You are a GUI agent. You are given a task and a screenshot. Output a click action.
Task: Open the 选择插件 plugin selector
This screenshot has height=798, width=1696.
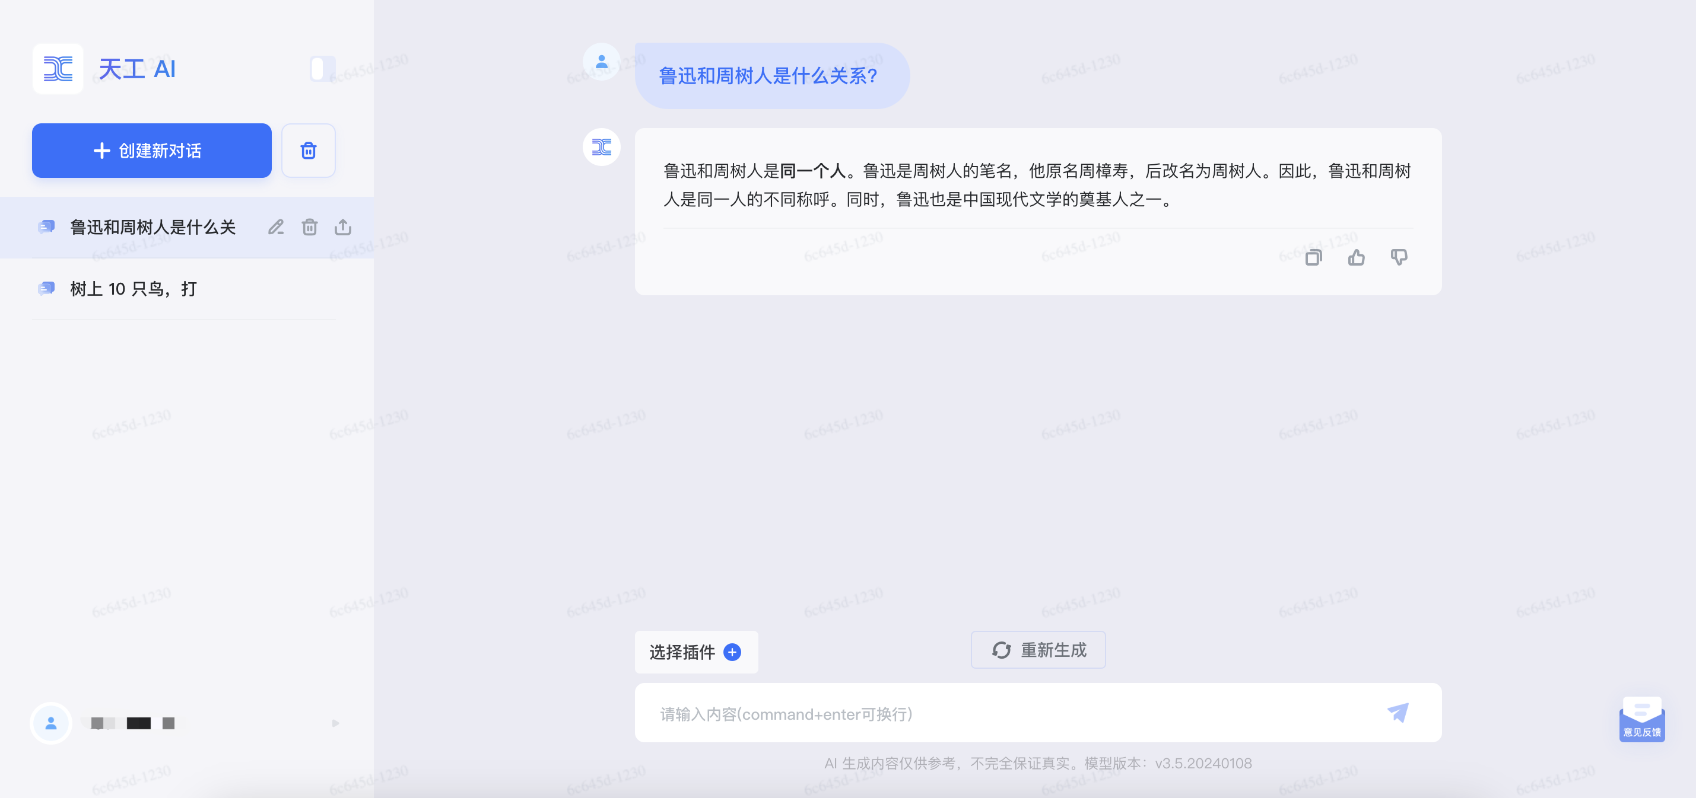pos(696,652)
